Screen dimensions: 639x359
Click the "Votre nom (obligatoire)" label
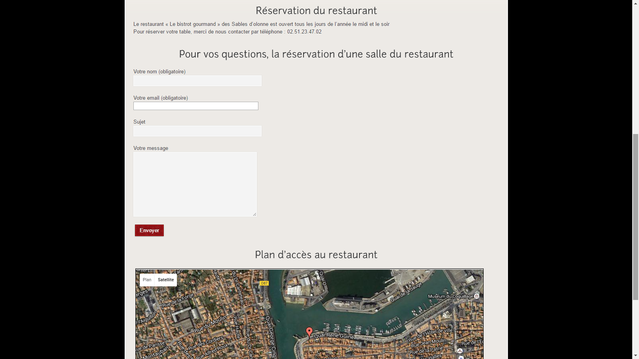pyautogui.click(x=159, y=72)
